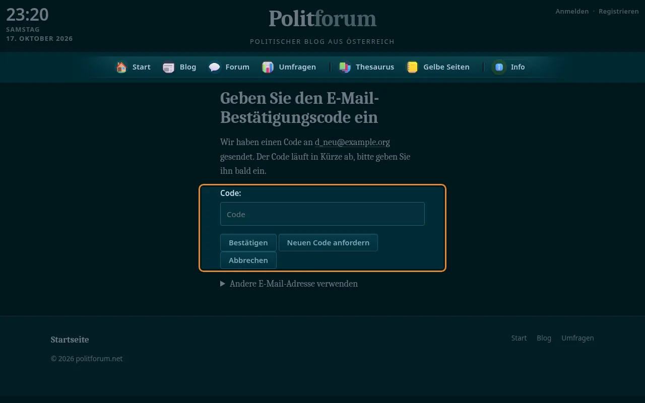Screen dimensions: 645x403
Task: Click the d_neu@example.org email link
Action: 352,142
